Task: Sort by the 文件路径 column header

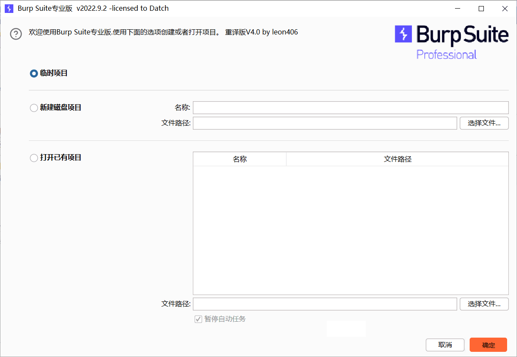Action: point(397,159)
